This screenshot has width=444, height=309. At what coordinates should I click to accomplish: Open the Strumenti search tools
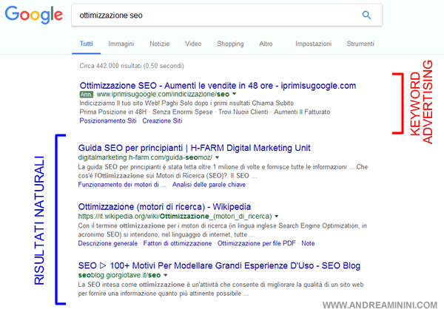[x=360, y=44]
